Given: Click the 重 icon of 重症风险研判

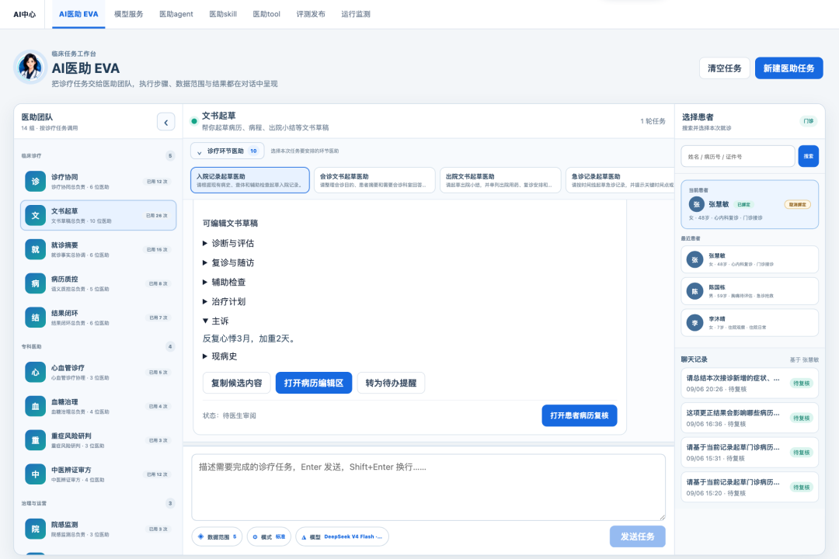Looking at the screenshot, I should click(x=35, y=440).
